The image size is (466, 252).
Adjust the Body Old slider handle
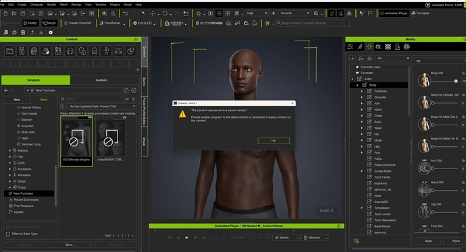pyautogui.click(x=456, y=81)
